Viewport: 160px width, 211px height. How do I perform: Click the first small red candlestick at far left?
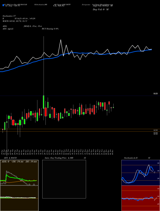click(x=3, y=129)
